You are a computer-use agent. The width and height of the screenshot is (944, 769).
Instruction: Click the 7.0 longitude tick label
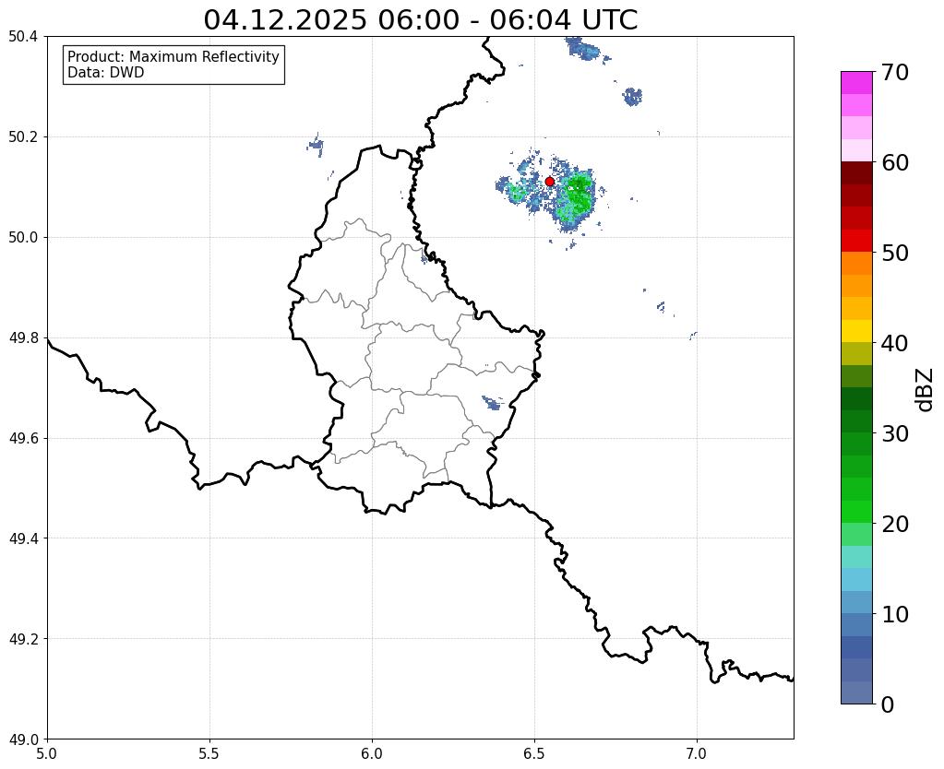click(697, 753)
